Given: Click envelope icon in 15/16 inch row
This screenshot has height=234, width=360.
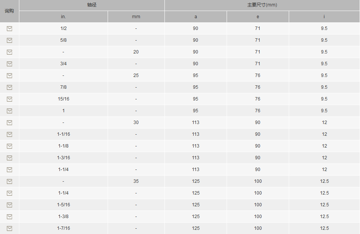Looking at the screenshot, I should click(9, 99).
